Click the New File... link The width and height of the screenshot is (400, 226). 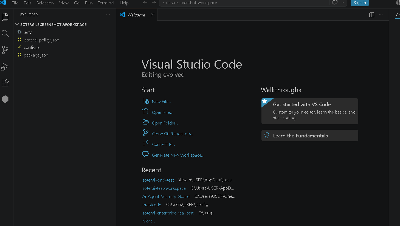click(x=161, y=102)
